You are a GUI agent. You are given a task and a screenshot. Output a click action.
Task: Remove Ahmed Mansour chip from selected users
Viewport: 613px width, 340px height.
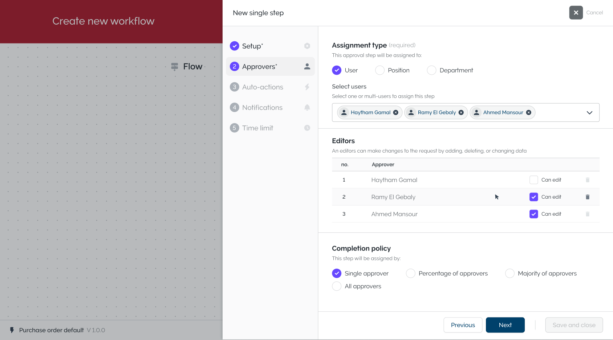click(x=529, y=113)
